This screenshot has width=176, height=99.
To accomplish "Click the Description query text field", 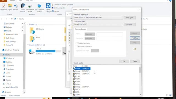I will pyautogui.click(x=110, y=38).
